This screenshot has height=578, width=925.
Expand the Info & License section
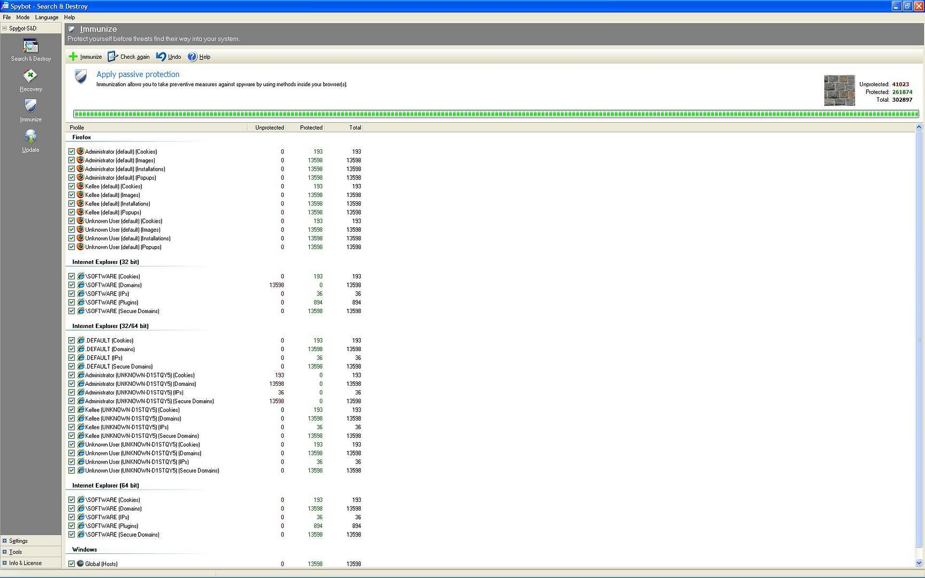click(x=5, y=563)
